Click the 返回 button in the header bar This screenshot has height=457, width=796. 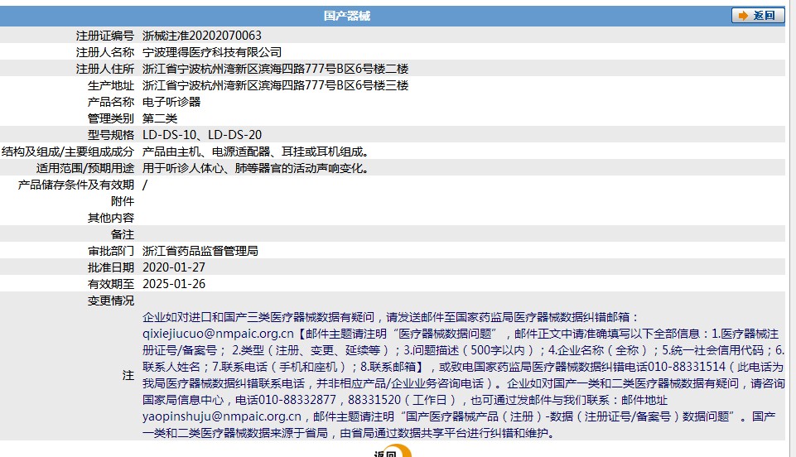757,16
